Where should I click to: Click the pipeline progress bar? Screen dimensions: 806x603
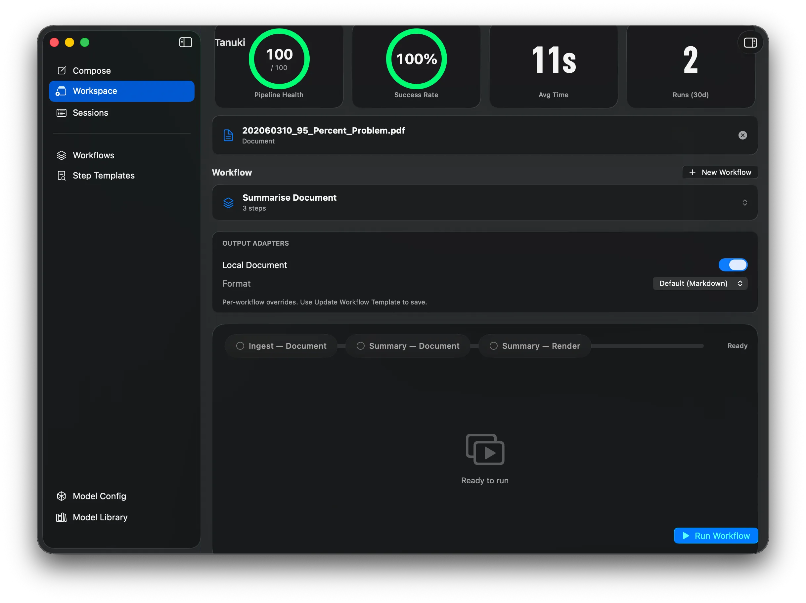click(x=647, y=345)
